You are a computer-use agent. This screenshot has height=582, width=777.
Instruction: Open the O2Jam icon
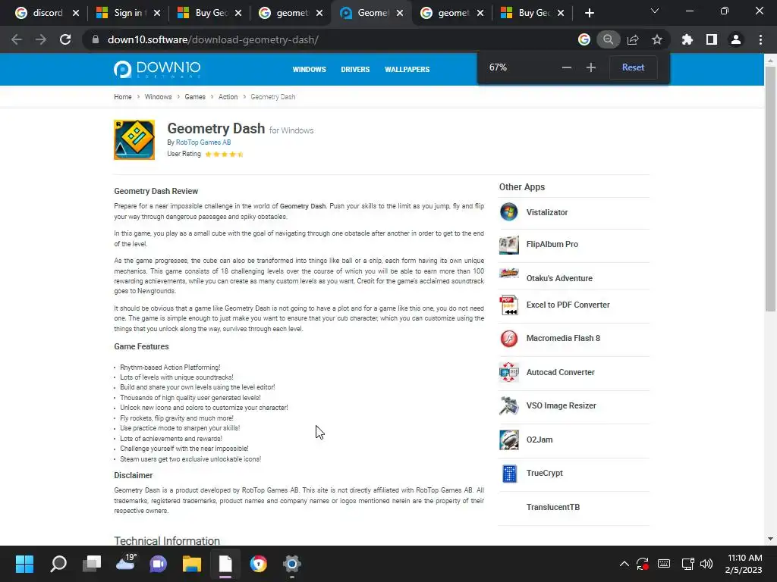(509, 440)
